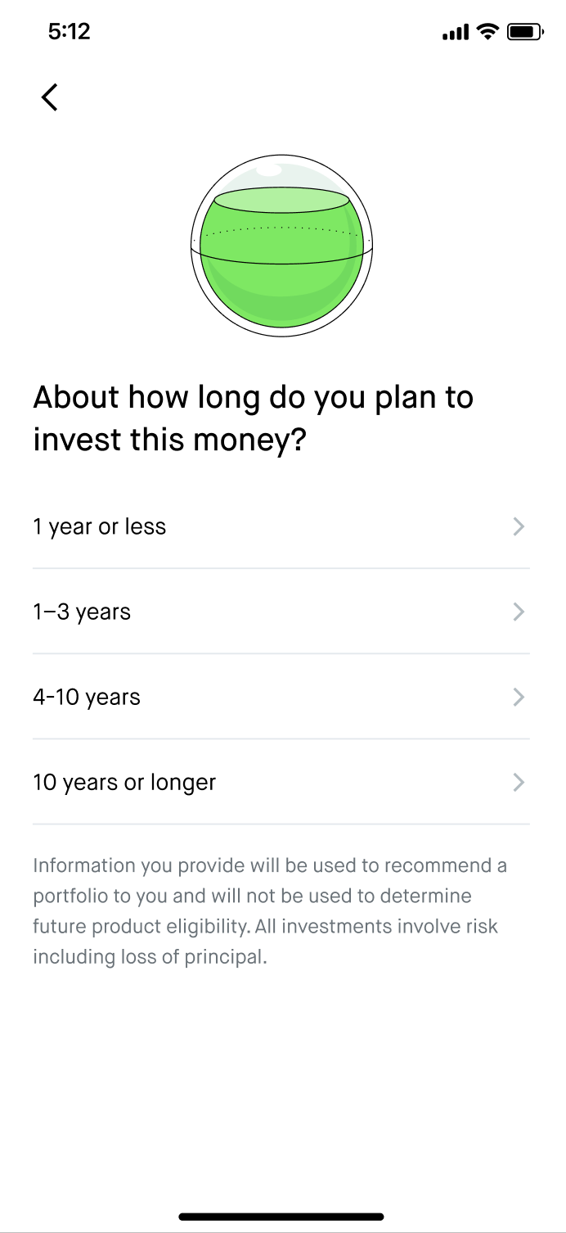Screen dimensions: 566x1233
Task: Select the 1 year or less option
Action: [281, 526]
